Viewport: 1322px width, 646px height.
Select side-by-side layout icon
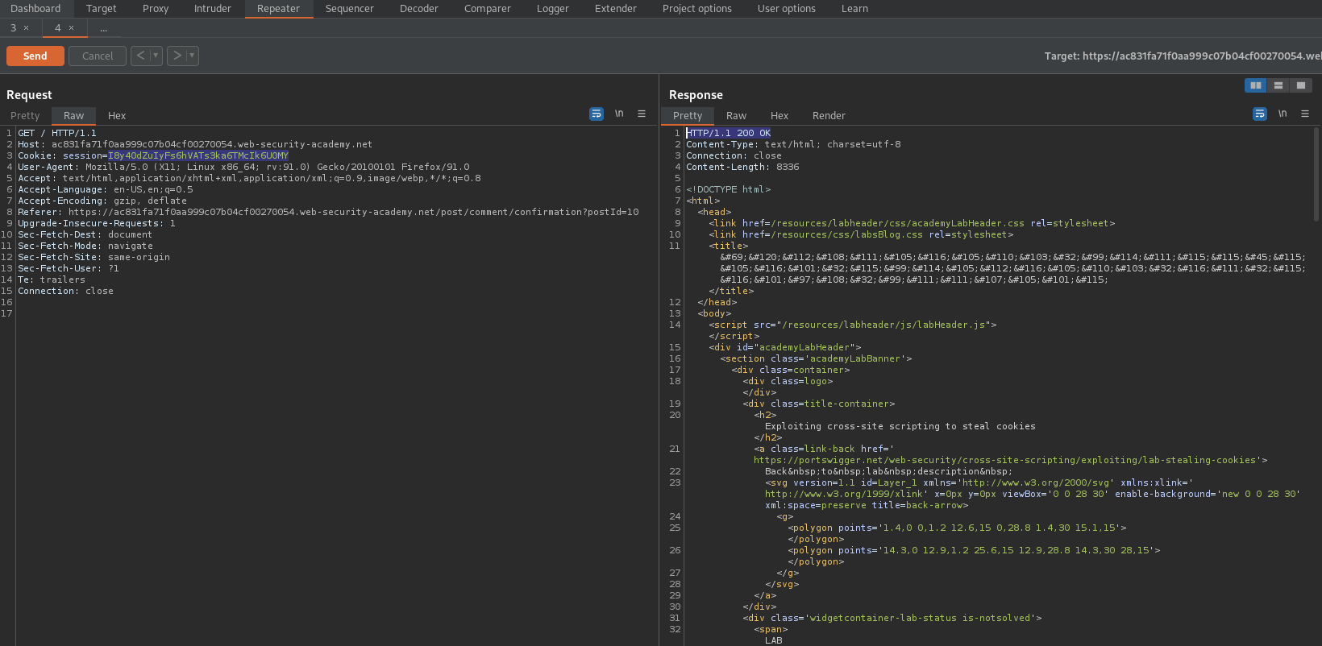pyautogui.click(x=1256, y=85)
